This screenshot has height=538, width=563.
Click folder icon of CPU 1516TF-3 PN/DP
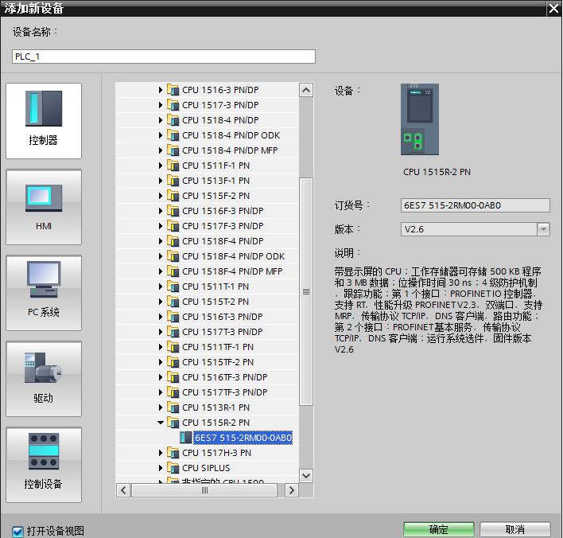[x=173, y=377]
